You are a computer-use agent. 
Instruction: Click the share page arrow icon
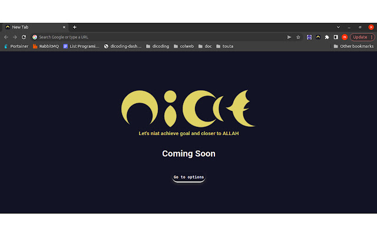point(289,37)
